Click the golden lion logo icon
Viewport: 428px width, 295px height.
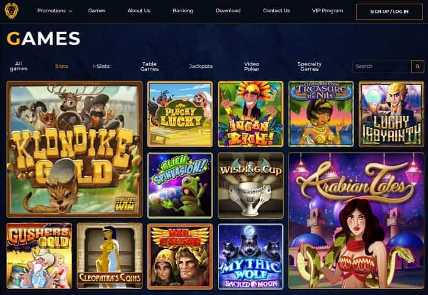pos(12,11)
